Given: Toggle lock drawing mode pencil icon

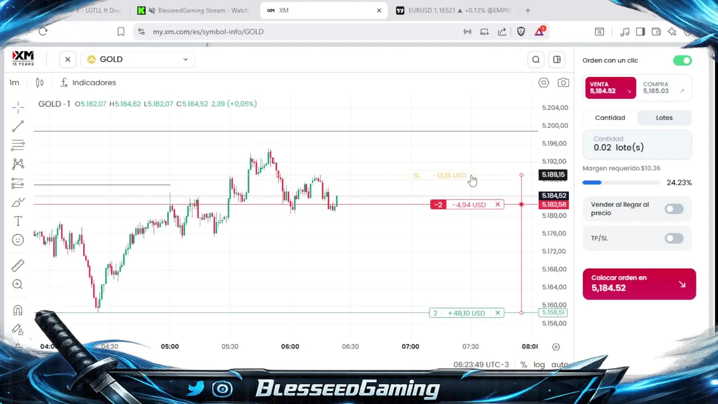Looking at the screenshot, I should click(x=18, y=329).
